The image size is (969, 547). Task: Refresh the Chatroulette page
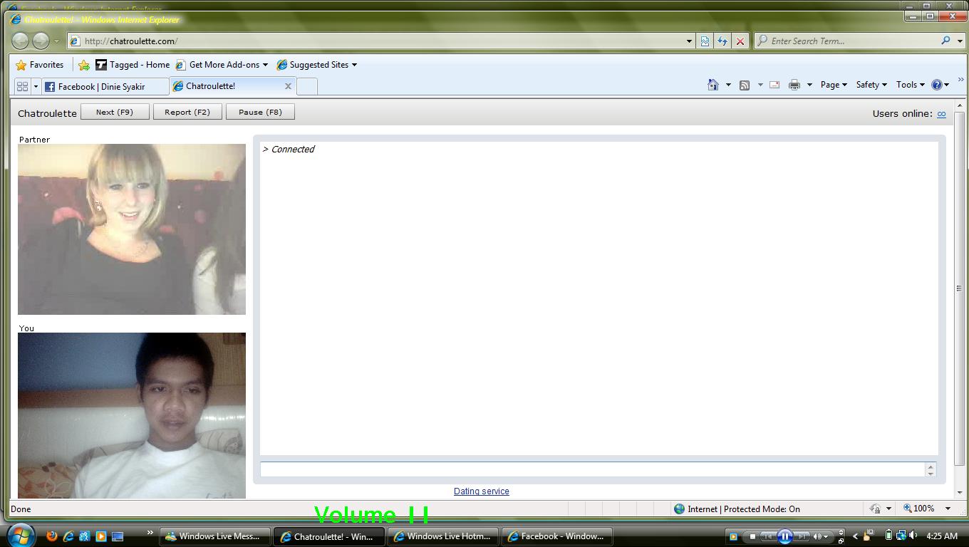pyautogui.click(x=722, y=41)
